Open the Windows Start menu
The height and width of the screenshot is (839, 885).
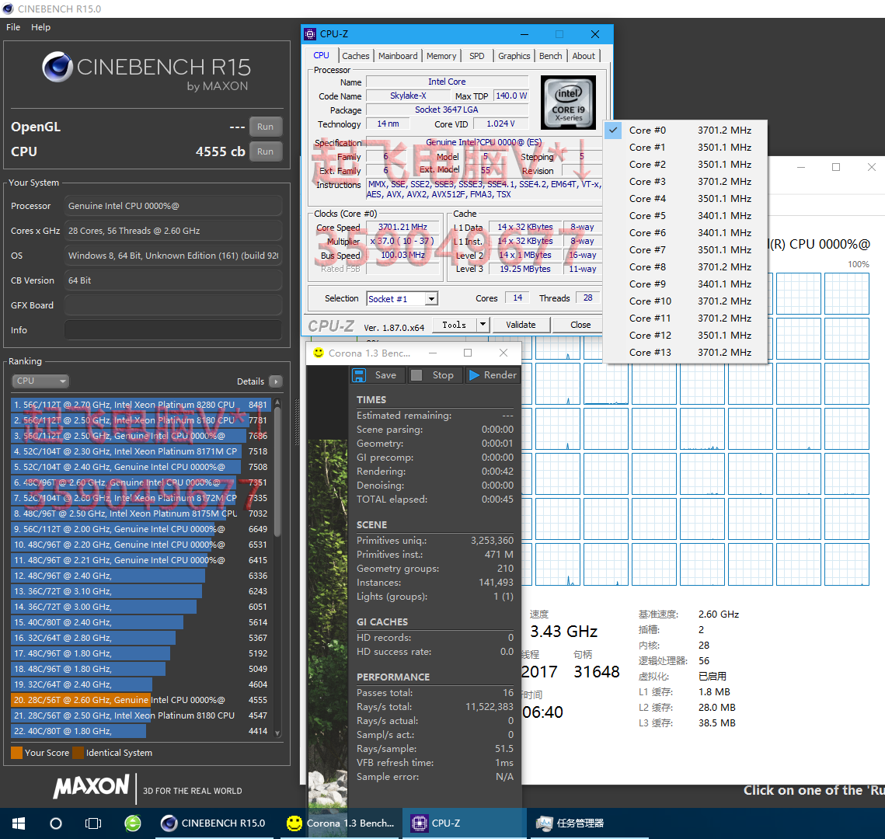[x=18, y=823]
